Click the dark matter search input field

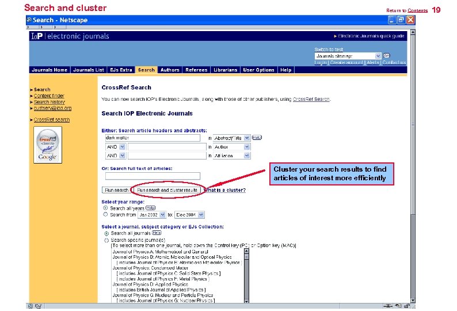[153, 138]
